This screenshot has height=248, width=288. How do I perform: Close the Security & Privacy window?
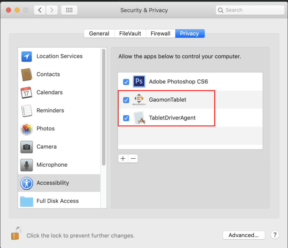coord(8,10)
